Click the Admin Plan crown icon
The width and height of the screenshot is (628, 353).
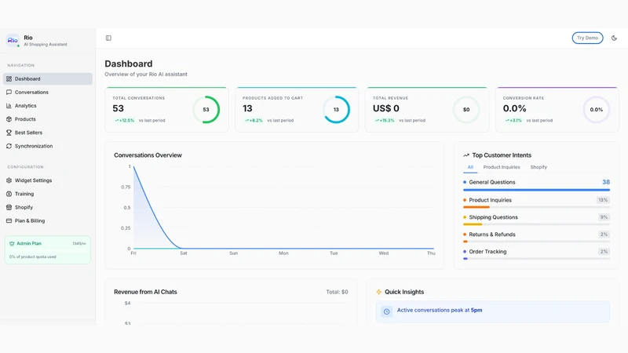(x=12, y=243)
